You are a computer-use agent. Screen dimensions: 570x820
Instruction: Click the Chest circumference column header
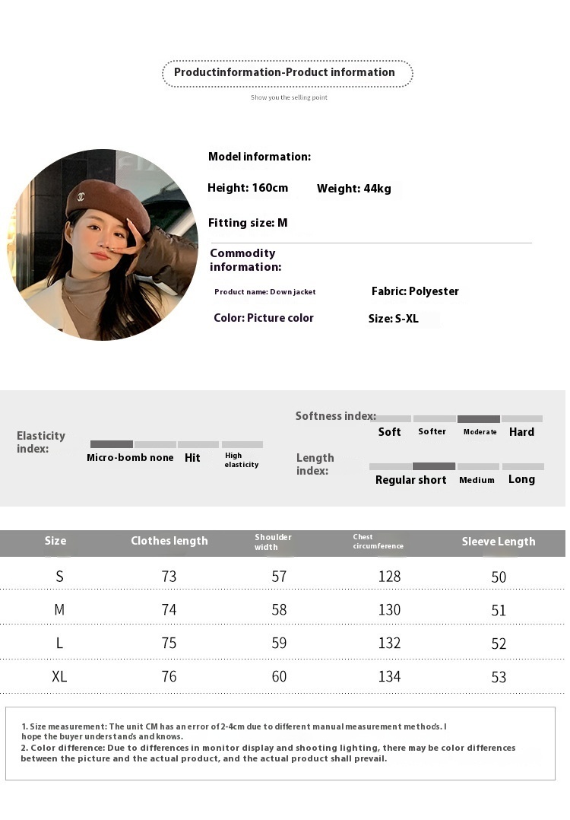pyautogui.click(x=378, y=542)
